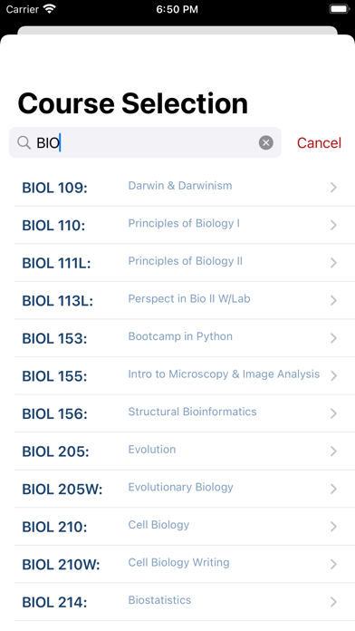This screenshot has height=631, width=355.
Task: Select Intro to Microscopy & Image Analysis
Action: pos(224,374)
